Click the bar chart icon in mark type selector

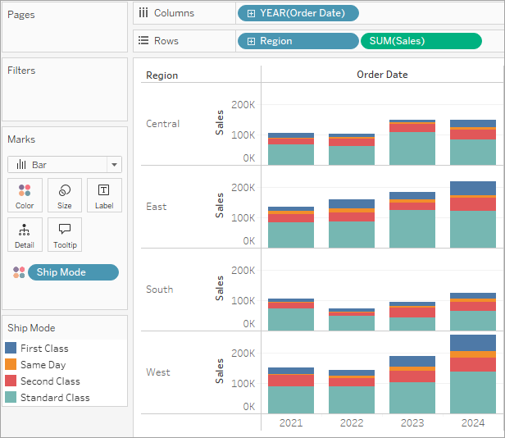[x=21, y=164]
